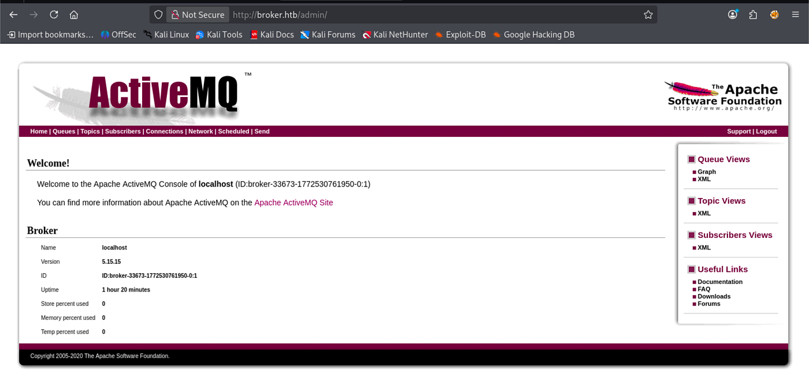Go to the Home nav item
Image resolution: width=809 pixels, height=377 pixels.
(x=39, y=132)
